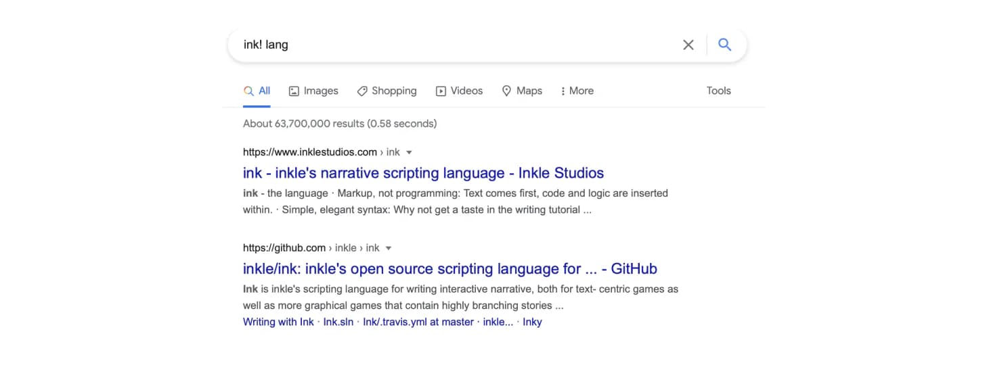This screenshot has height=365, width=987.
Task: Follow the 'Writing with Ink' sitelink
Action: pyautogui.click(x=278, y=322)
